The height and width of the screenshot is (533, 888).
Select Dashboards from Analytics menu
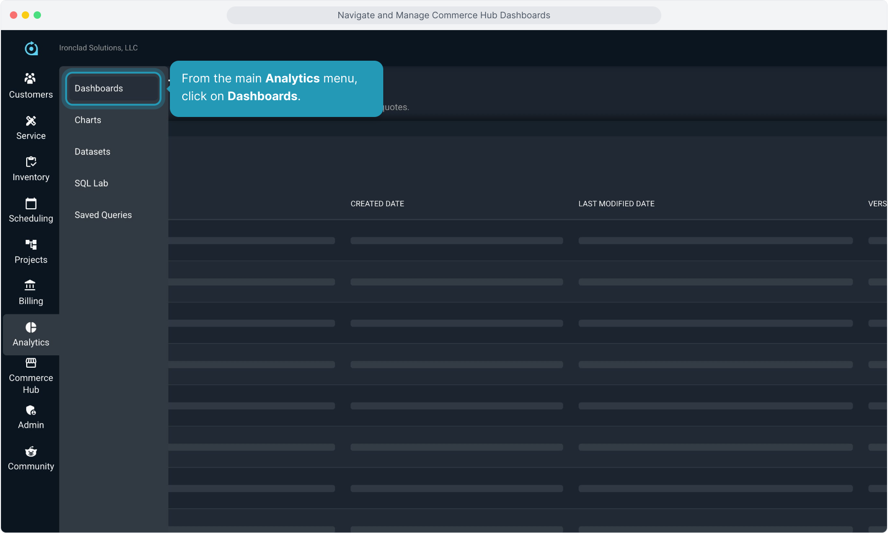click(99, 88)
